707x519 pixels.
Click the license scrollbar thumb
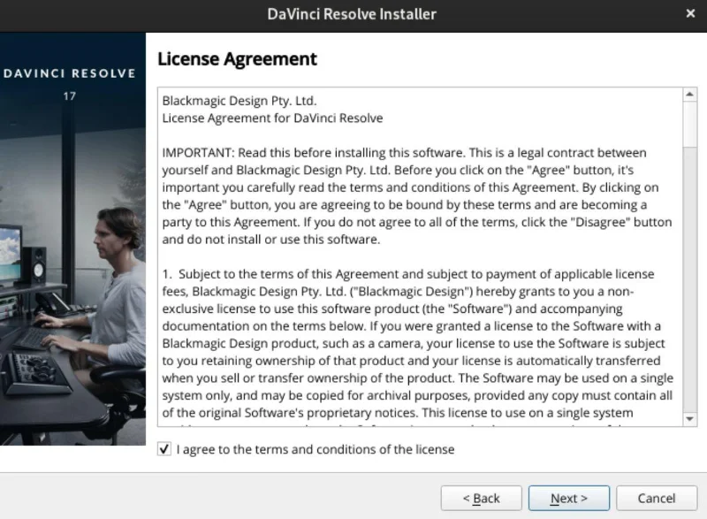click(689, 124)
